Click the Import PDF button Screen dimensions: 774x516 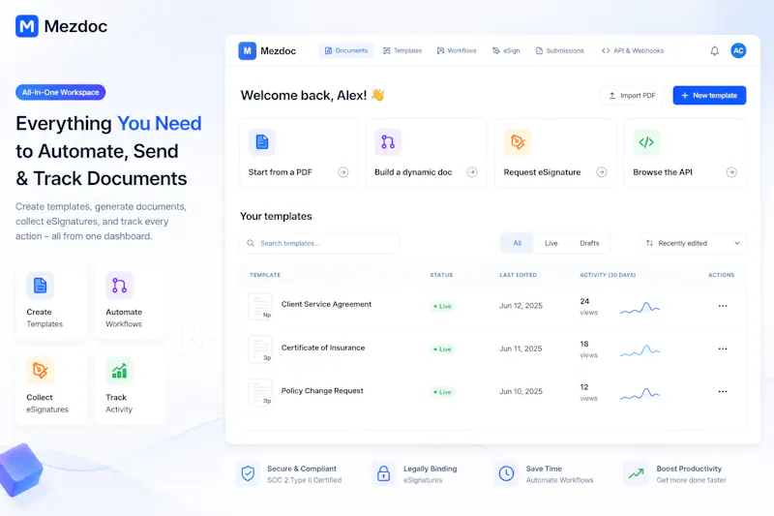click(632, 95)
